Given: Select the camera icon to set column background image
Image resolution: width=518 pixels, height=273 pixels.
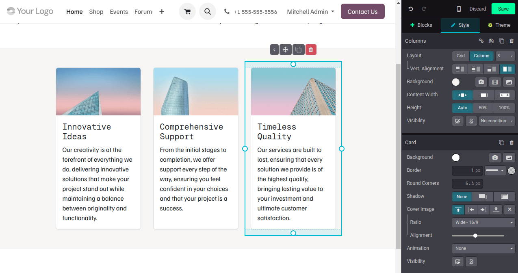Looking at the screenshot, I should [481, 82].
